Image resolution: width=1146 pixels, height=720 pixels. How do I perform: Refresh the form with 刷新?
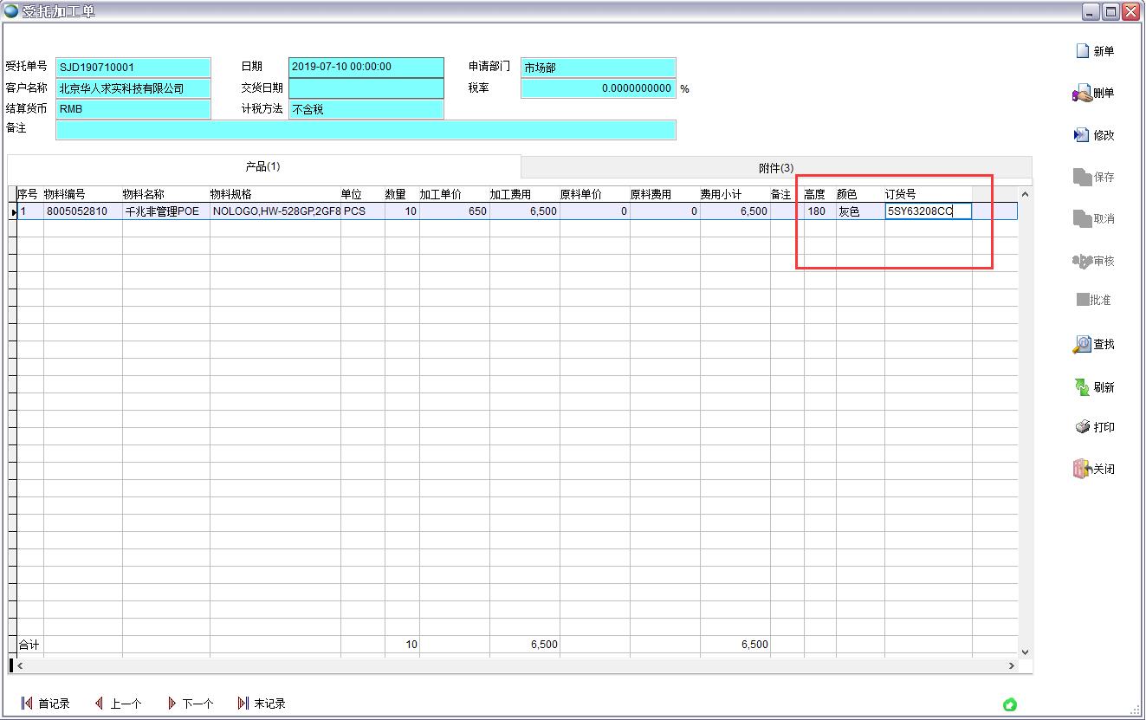pos(1082,387)
